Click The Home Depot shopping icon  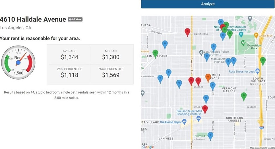(184, 122)
